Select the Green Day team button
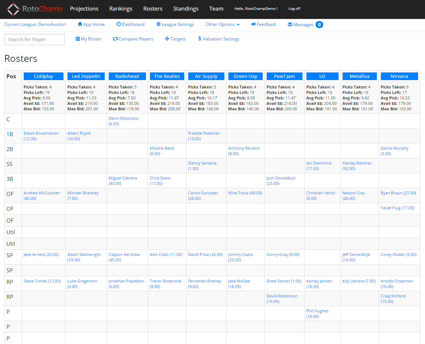 tap(245, 76)
